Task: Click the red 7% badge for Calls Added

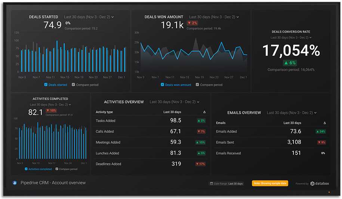Action: [x=201, y=131]
